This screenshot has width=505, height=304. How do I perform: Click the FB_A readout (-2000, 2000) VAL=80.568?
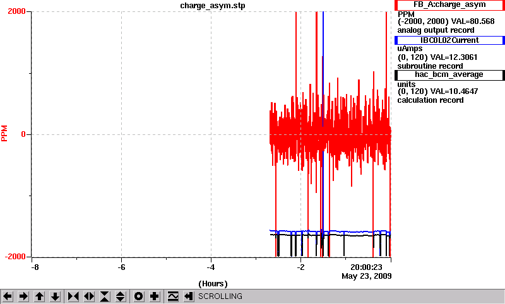point(446,21)
